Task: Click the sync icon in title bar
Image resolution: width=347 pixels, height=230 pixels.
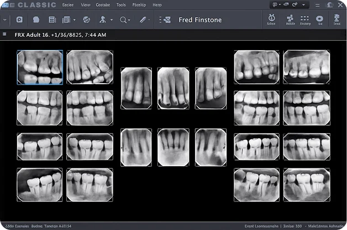Action: (295, 4)
